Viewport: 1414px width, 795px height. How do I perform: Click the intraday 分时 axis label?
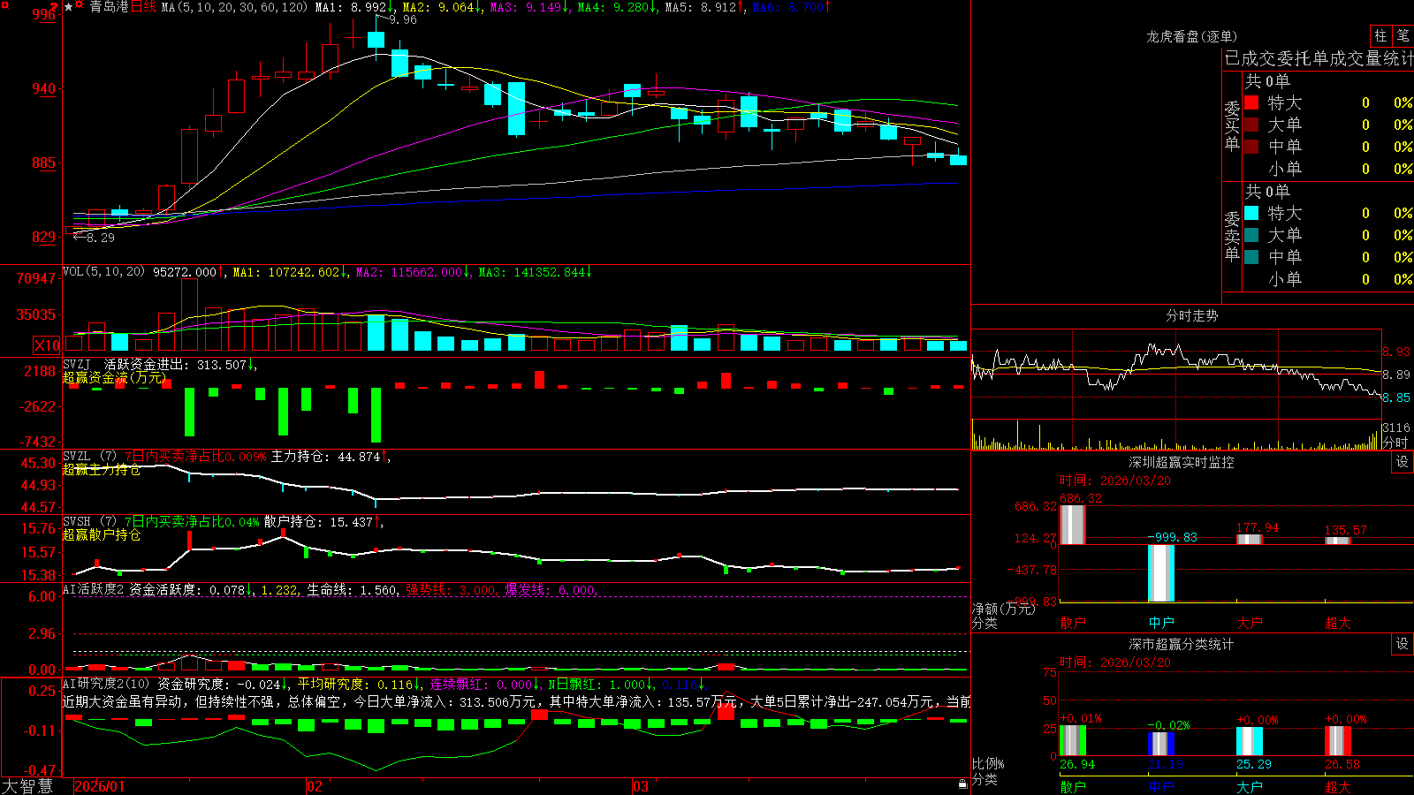pyautogui.click(x=1395, y=442)
